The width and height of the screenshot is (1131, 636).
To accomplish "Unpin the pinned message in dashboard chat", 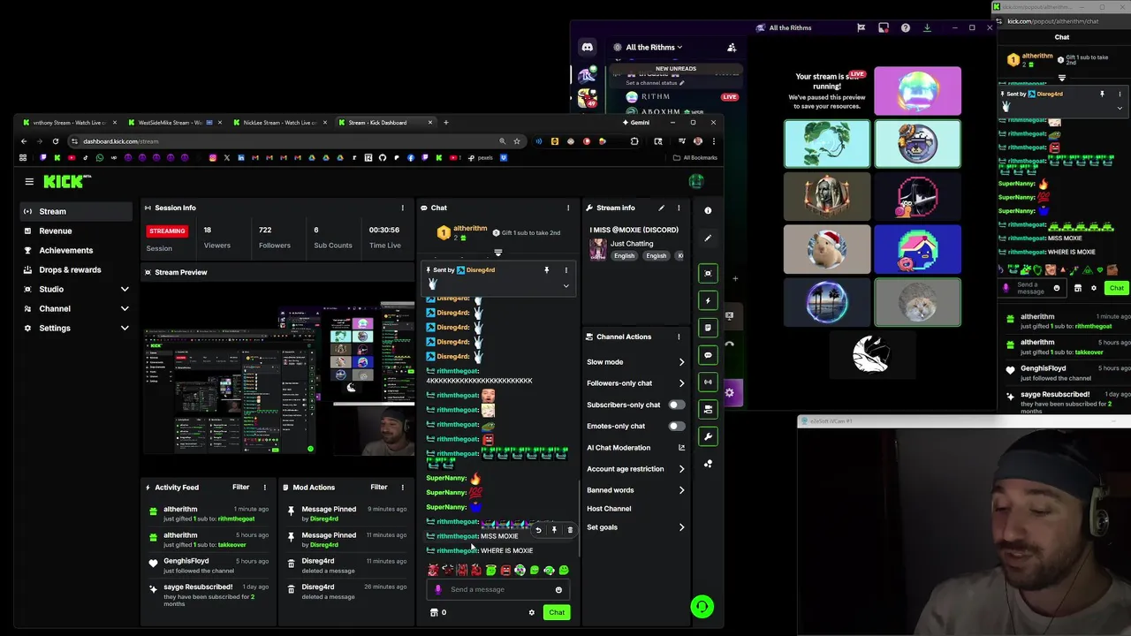I will pyautogui.click(x=546, y=270).
